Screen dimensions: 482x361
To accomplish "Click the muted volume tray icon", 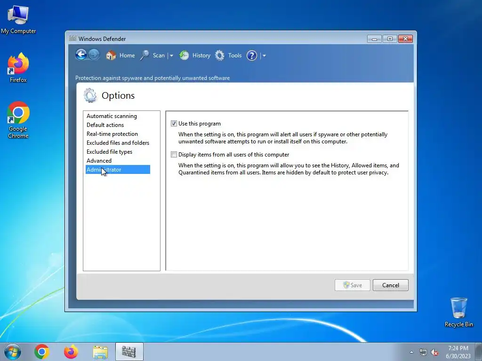I will pyautogui.click(x=434, y=353).
